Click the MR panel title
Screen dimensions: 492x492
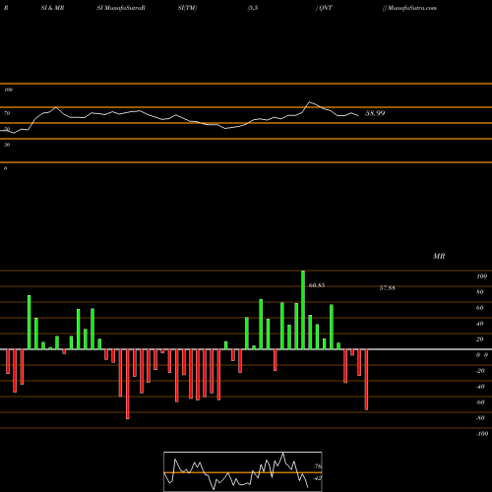pyautogui.click(x=439, y=256)
